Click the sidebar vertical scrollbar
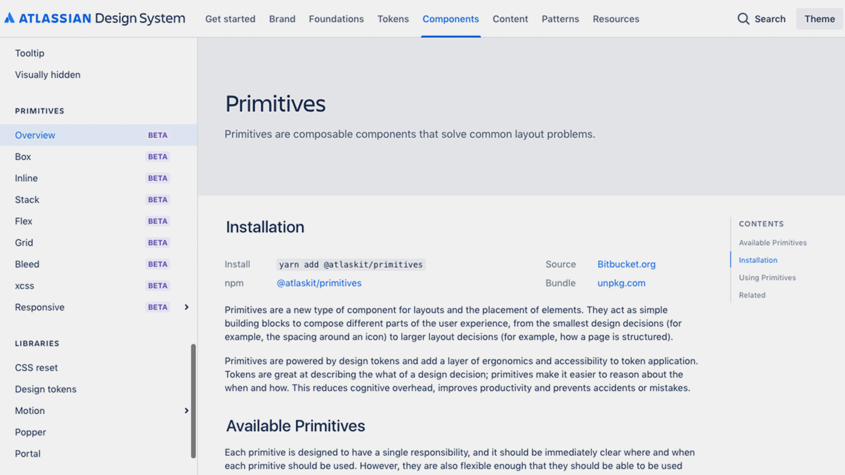Screen dimensions: 845x475 [x=193, y=400]
